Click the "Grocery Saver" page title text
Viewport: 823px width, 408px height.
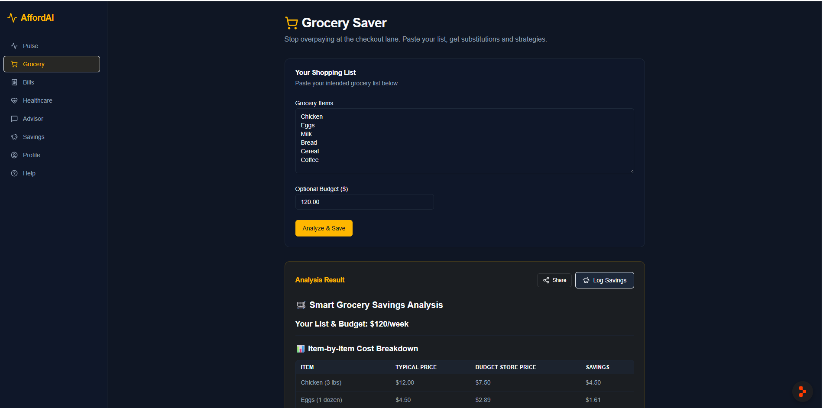pos(344,23)
